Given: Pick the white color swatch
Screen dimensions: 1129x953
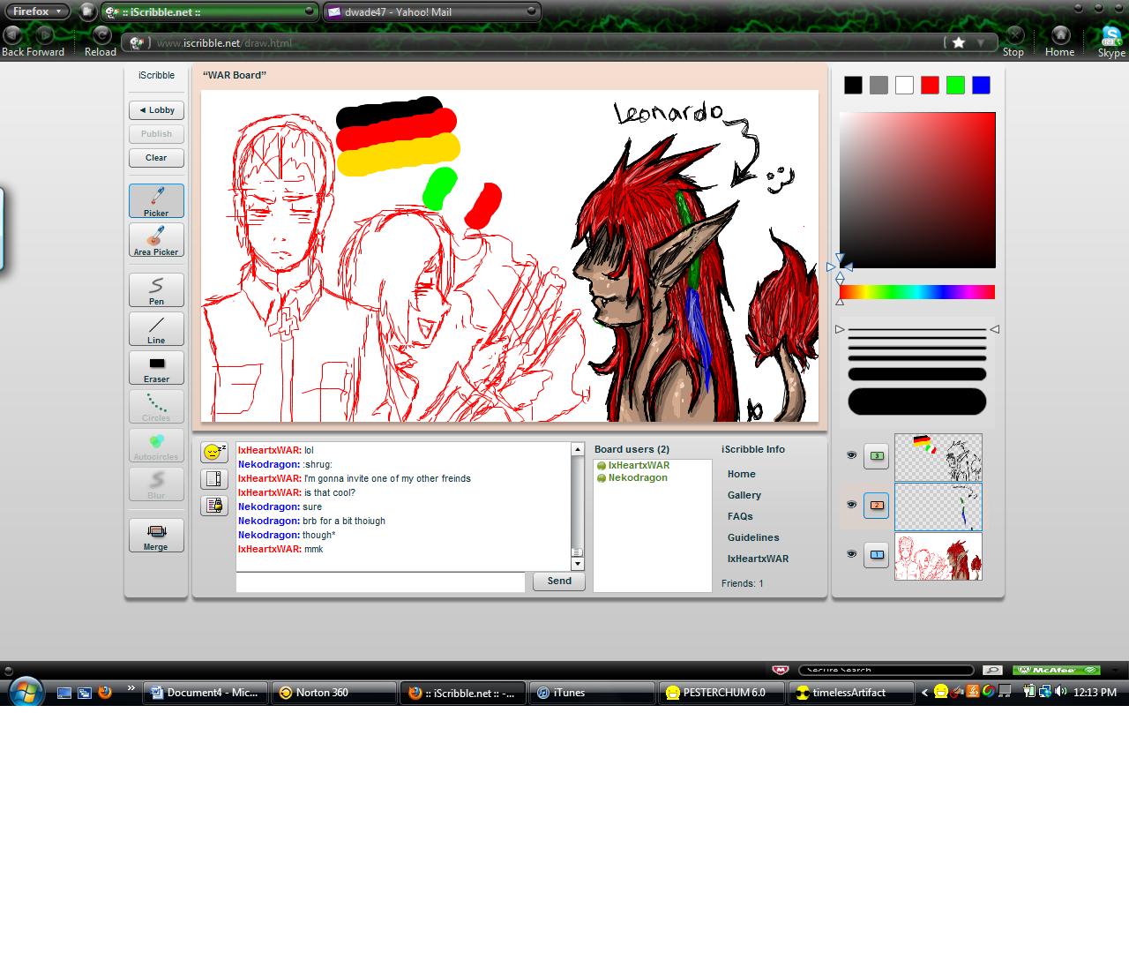Looking at the screenshot, I should coord(904,85).
